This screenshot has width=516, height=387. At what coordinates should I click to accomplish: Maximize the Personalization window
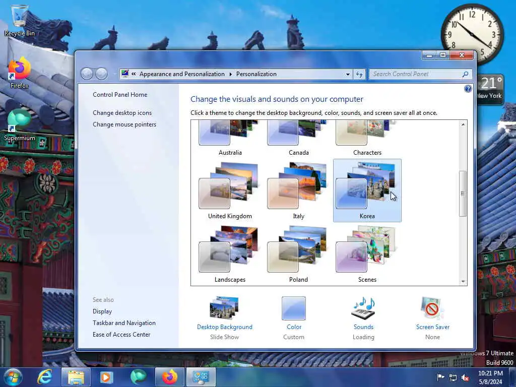(443, 55)
